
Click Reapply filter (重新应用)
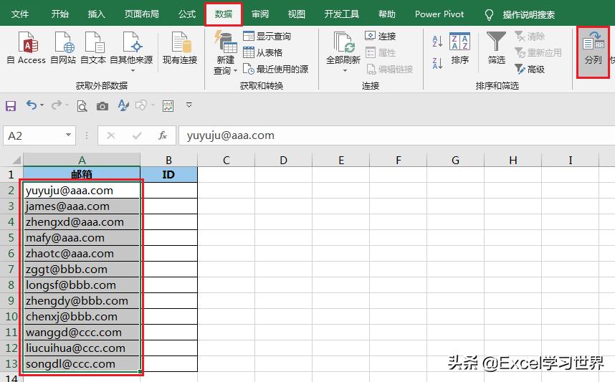pos(538,52)
